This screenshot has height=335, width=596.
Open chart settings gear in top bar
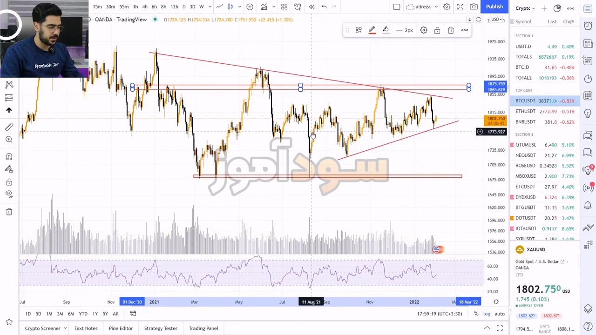point(447,7)
